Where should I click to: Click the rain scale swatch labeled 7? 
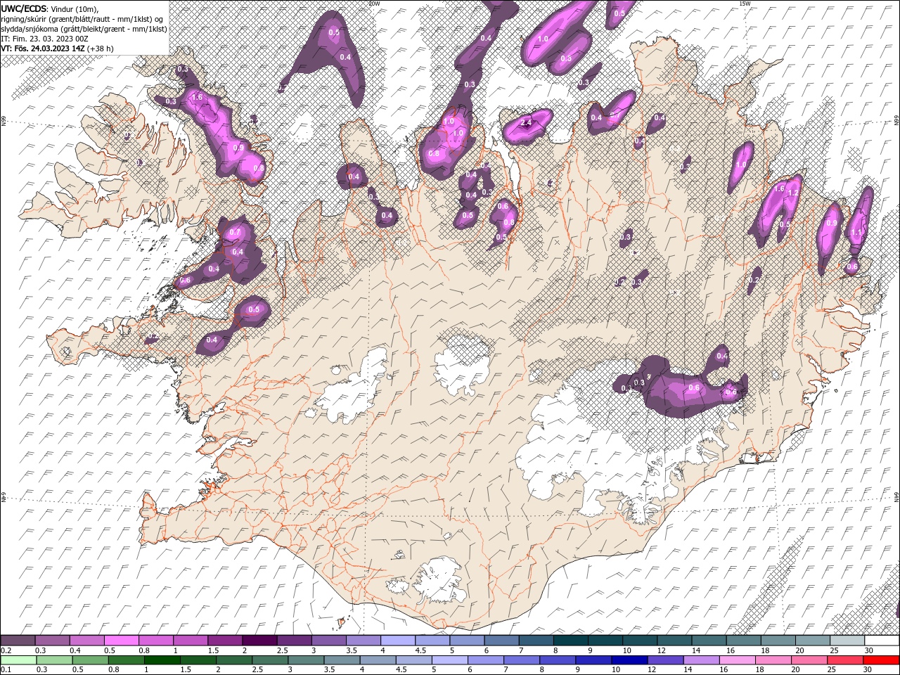coord(522,660)
